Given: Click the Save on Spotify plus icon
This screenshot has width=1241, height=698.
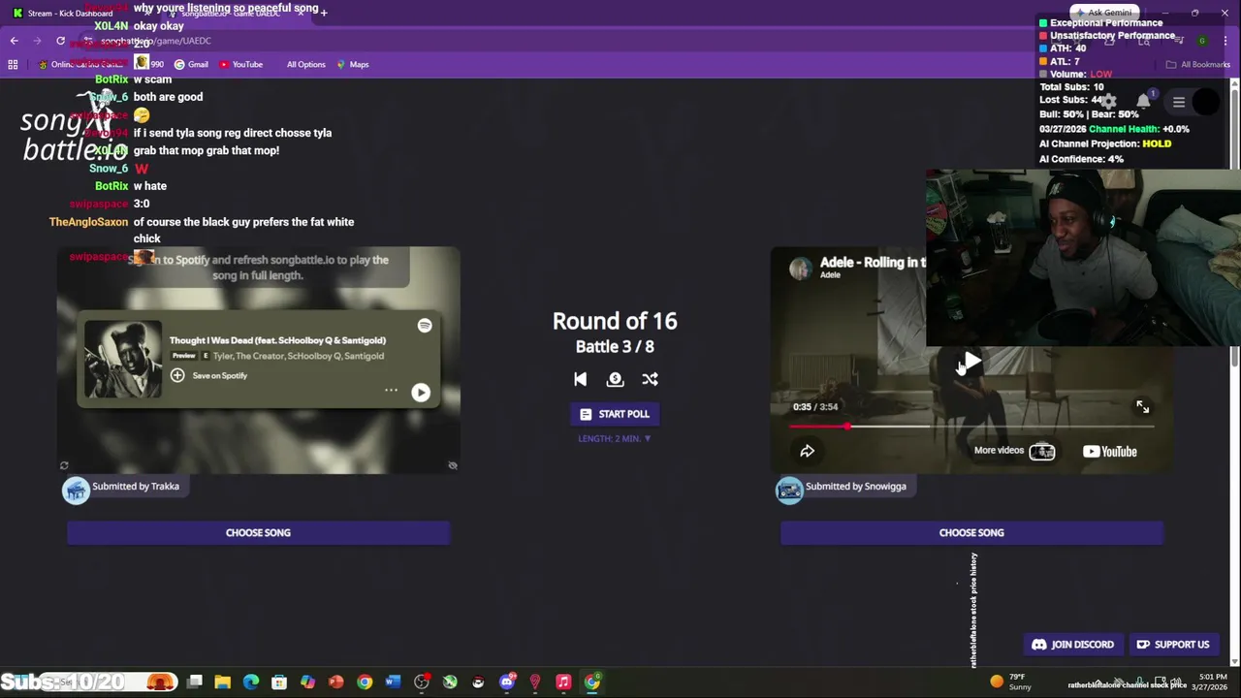Looking at the screenshot, I should coord(177,375).
